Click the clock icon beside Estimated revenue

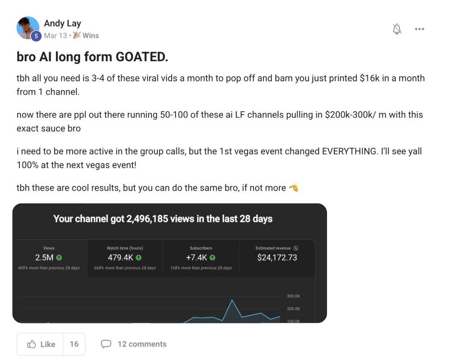(296, 248)
